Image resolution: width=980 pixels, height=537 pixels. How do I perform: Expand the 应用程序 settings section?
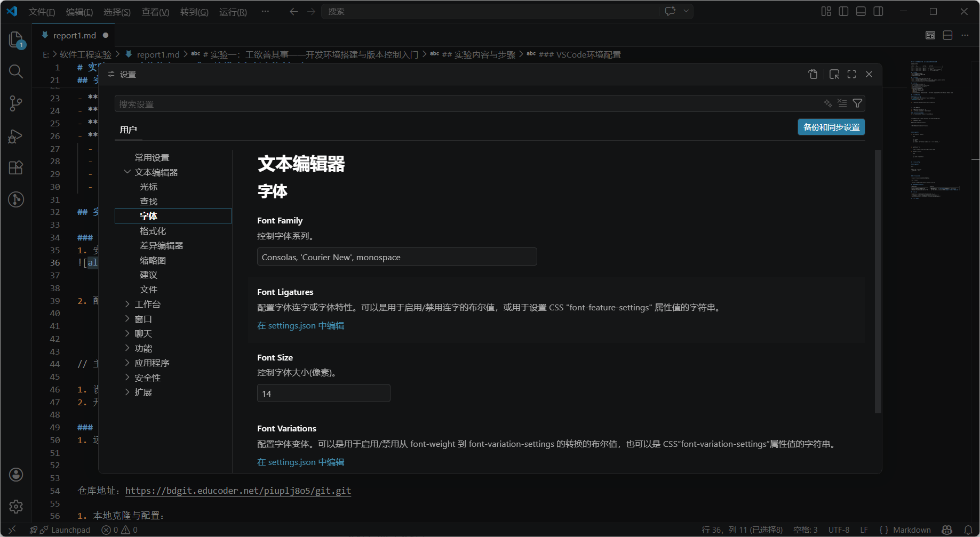coord(128,363)
